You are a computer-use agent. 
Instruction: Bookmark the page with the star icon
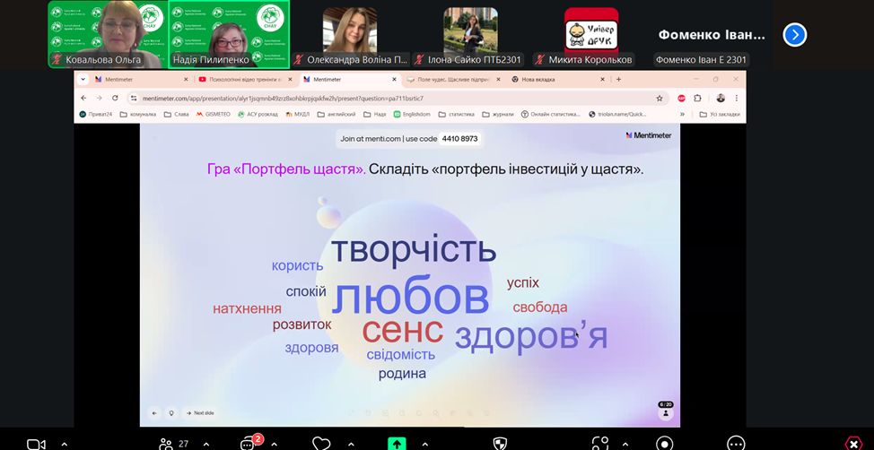660,98
